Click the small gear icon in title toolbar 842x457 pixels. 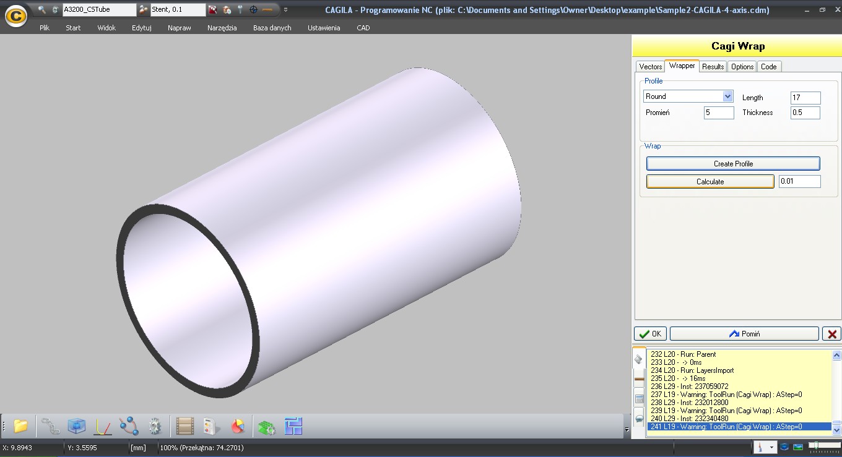point(55,10)
